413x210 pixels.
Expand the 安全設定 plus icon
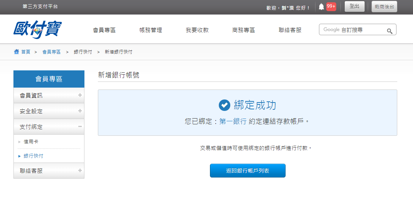(x=80, y=111)
